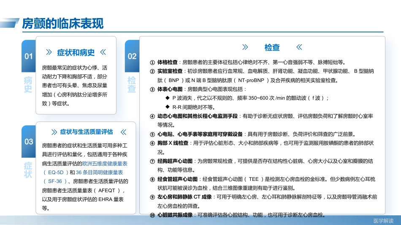Click the double-chevron left of 检查 heading
The width and height of the screenshot is (401, 225).
tap(245, 47)
